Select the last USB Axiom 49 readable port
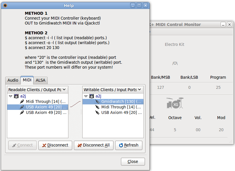The image size is (235, 171). click(x=46, y=112)
